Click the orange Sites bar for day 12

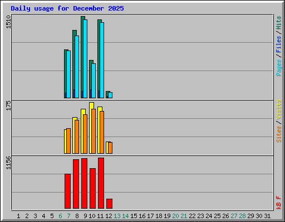click(x=110, y=148)
